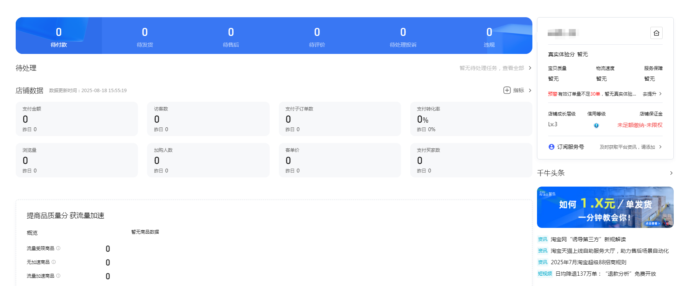Open the 加购人数 data card

(x=208, y=160)
